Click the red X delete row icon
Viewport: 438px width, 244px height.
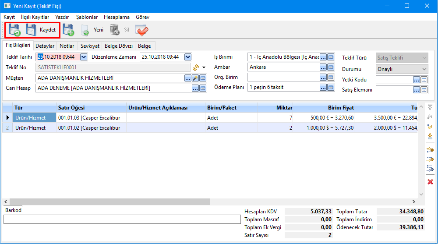click(x=430, y=182)
